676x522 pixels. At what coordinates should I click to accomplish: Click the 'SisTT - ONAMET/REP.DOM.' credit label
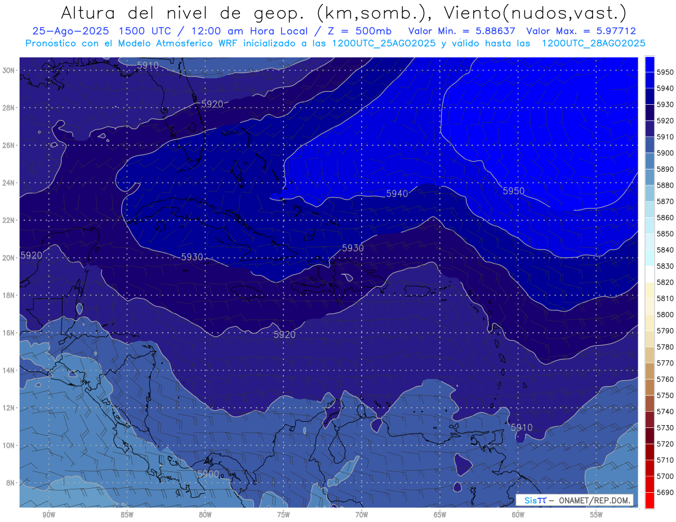[575, 500]
